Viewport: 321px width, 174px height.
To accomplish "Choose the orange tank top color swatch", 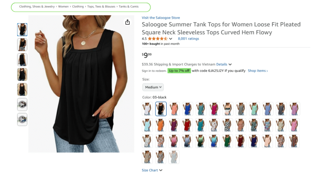I will (160, 125).
